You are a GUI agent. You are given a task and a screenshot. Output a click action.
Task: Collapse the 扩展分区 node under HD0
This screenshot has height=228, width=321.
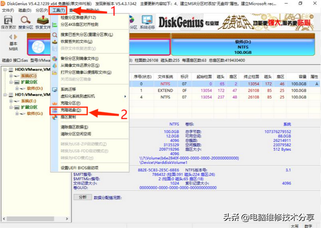[x=11, y=82]
